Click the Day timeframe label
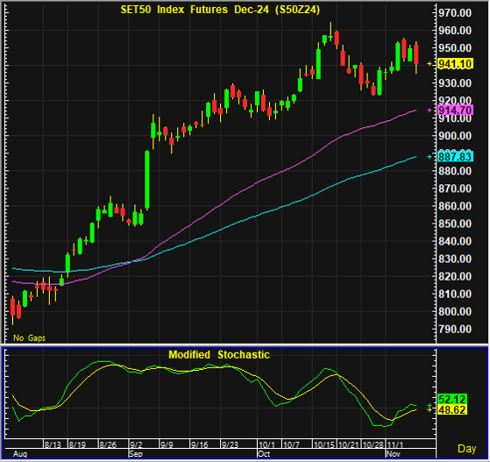Screen dimensions: 490x462 [x=467, y=449]
